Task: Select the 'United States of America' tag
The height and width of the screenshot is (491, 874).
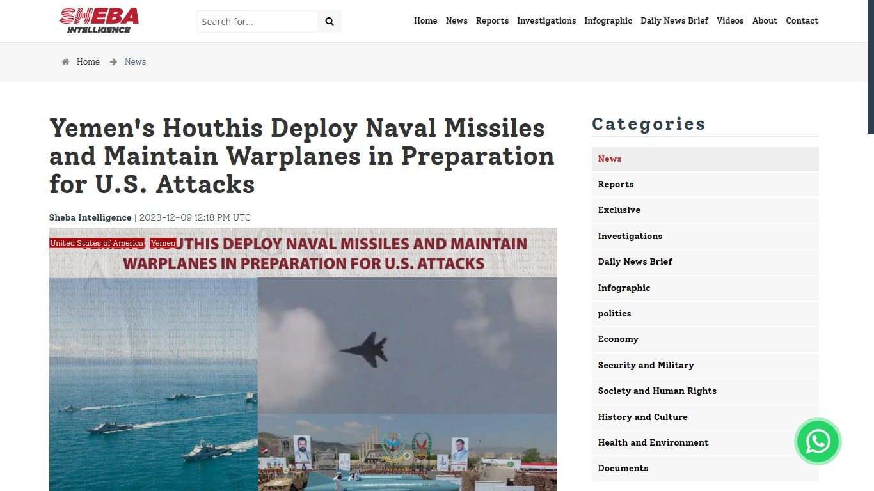Action: 97,243
